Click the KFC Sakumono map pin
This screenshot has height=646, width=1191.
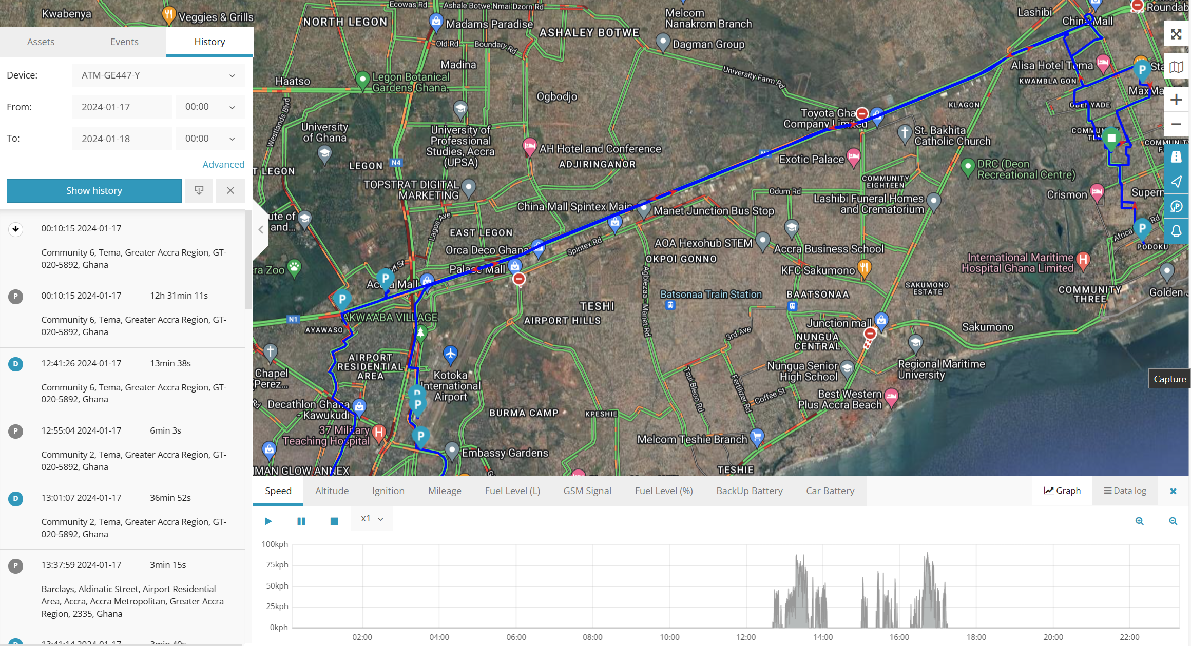[865, 268]
